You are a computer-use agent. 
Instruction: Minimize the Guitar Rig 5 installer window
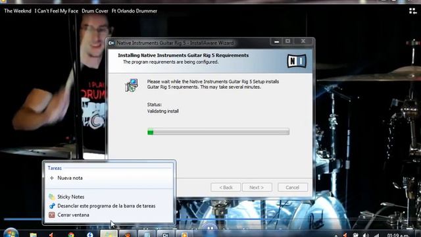pyautogui.click(x=276, y=41)
